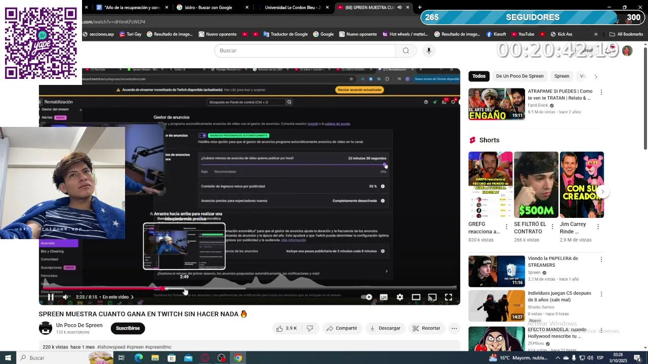Open options for 'Viendo la PAPELERA' video
648x364 pixels.
601,259
